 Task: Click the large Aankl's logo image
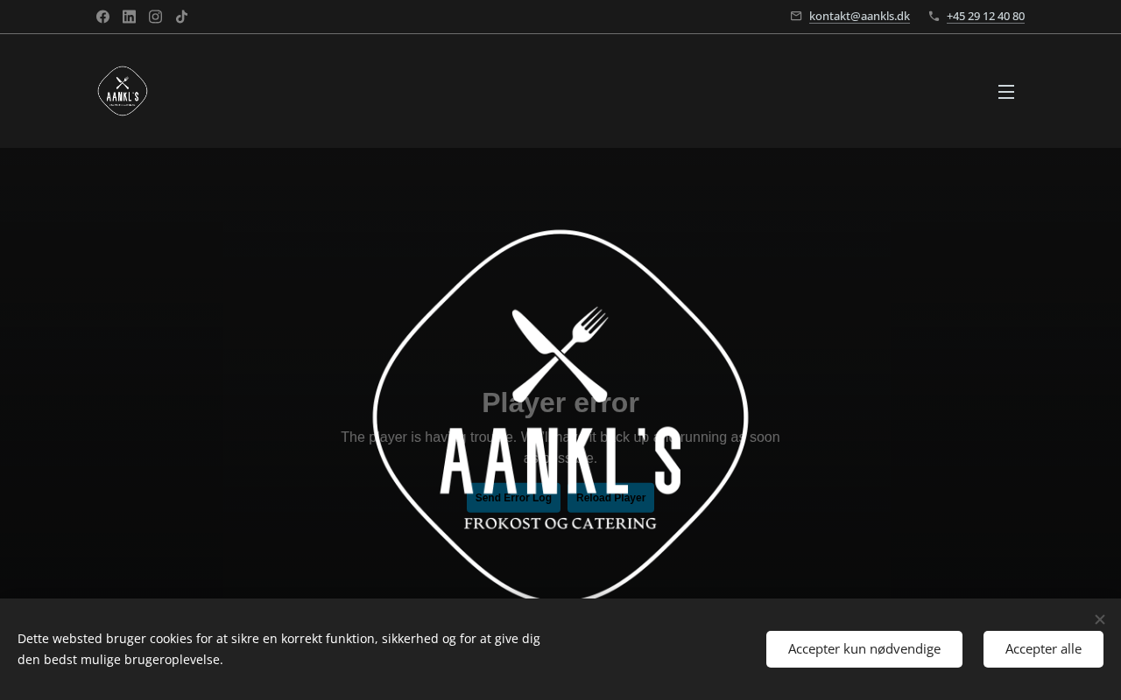pyautogui.click(x=560, y=415)
